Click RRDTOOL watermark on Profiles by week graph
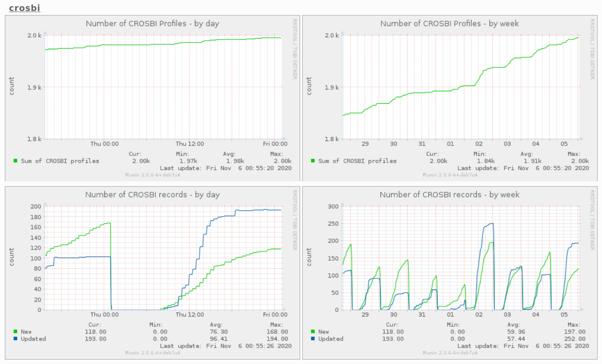The image size is (602, 364). tap(592, 49)
